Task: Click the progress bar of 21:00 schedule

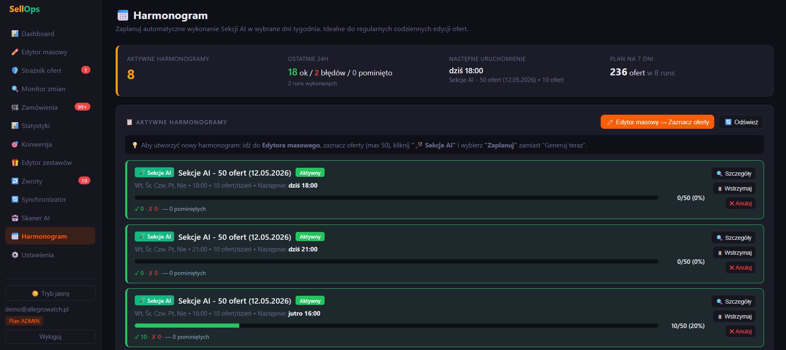Action: coord(396,261)
